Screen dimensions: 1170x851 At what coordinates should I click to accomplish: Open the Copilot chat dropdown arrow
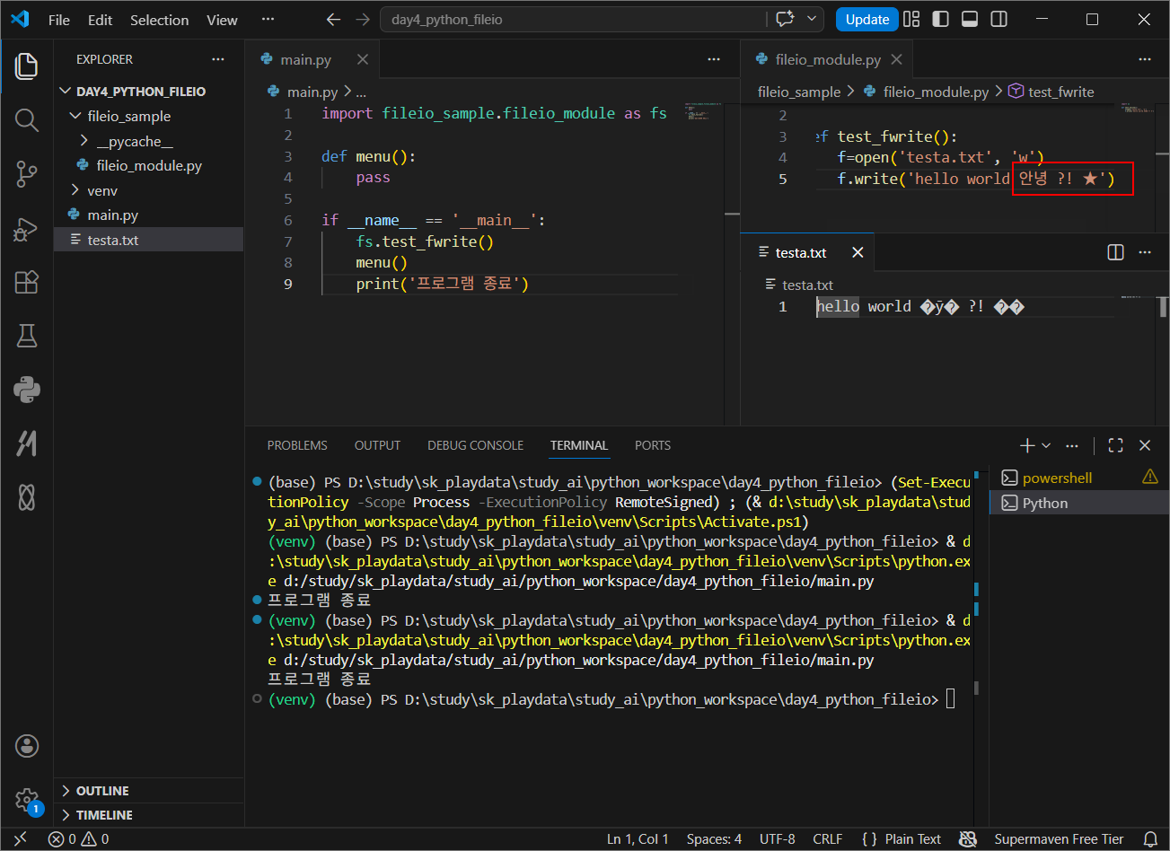[813, 19]
